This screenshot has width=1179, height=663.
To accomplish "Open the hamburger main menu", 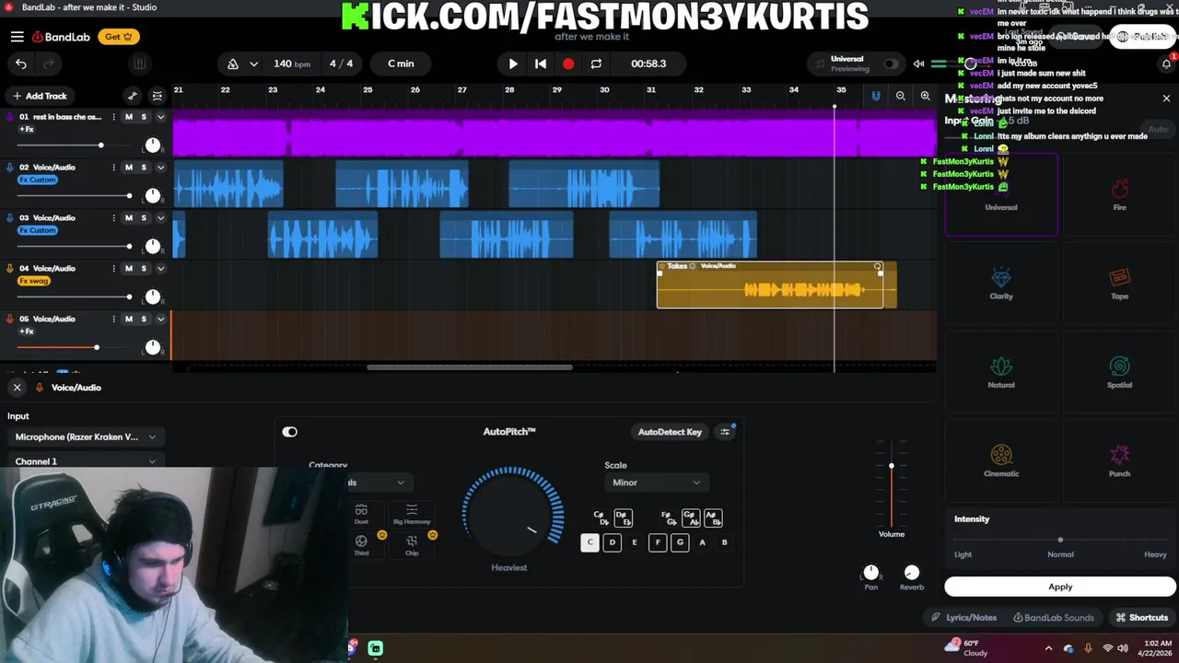I will [x=18, y=37].
